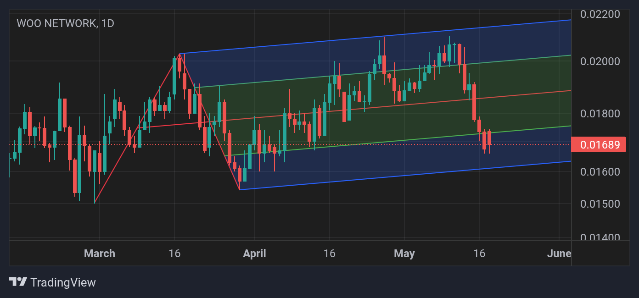Click the 0.02200 price axis label
This screenshot has height=298, width=639.
tap(600, 14)
